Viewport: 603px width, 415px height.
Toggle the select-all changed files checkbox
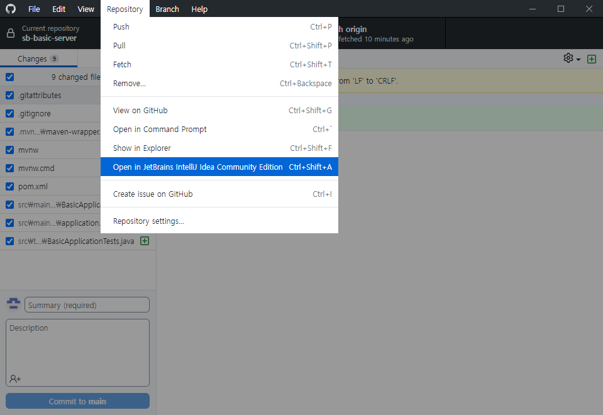(x=10, y=77)
